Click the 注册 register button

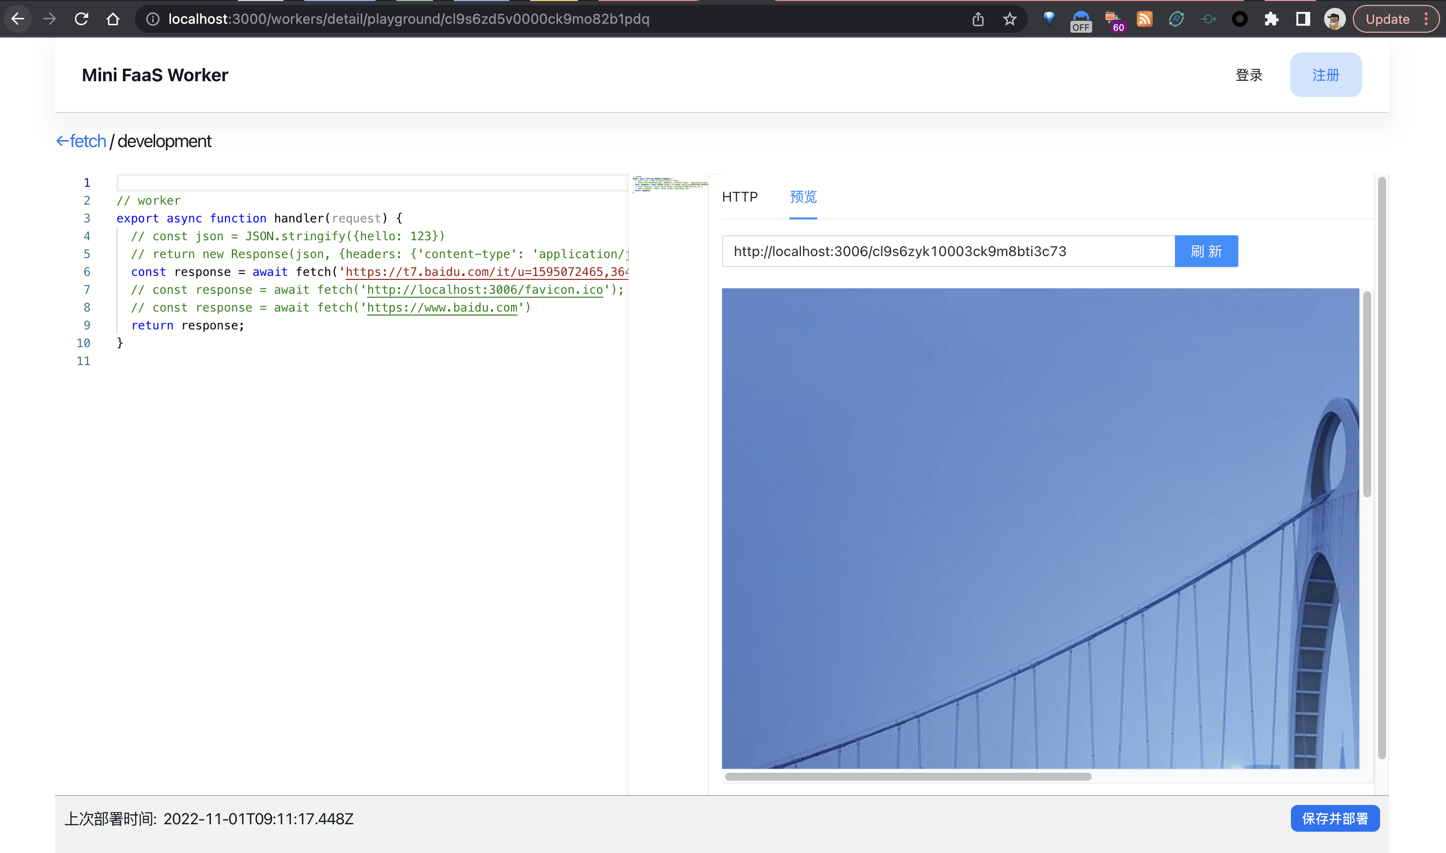click(1325, 75)
